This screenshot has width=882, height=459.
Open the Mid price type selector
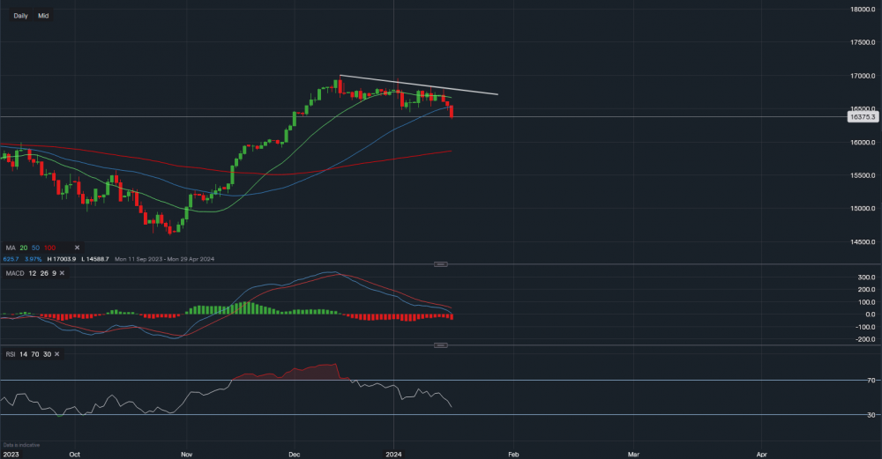pos(43,16)
